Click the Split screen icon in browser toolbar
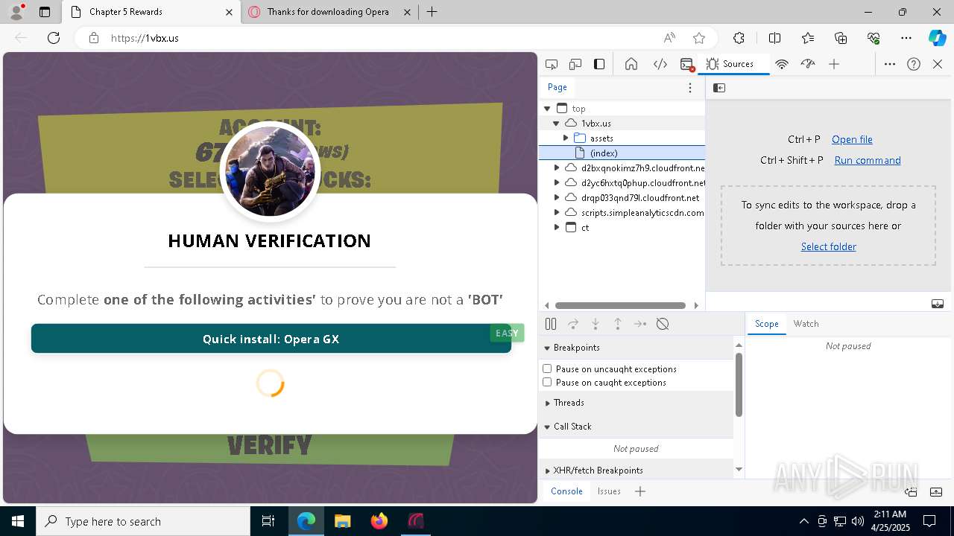 (x=774, y=38)
